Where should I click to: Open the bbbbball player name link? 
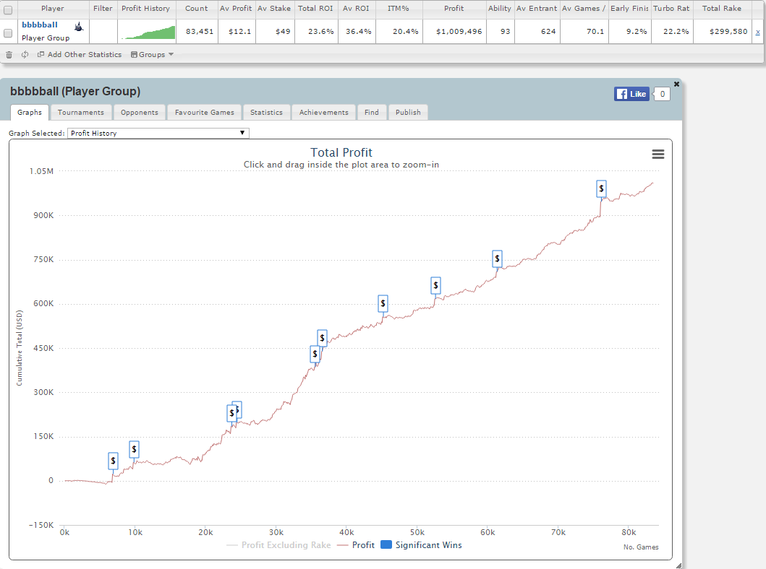pyautogui.click(x=40, y=25)
